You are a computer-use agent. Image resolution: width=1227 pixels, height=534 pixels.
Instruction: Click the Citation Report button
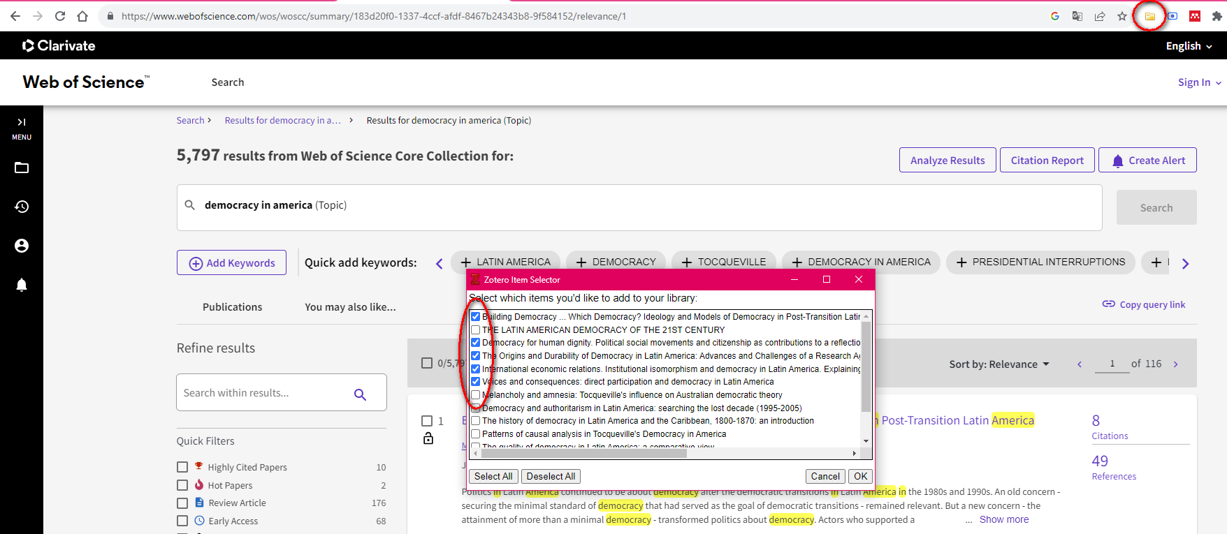[1047, 161]
